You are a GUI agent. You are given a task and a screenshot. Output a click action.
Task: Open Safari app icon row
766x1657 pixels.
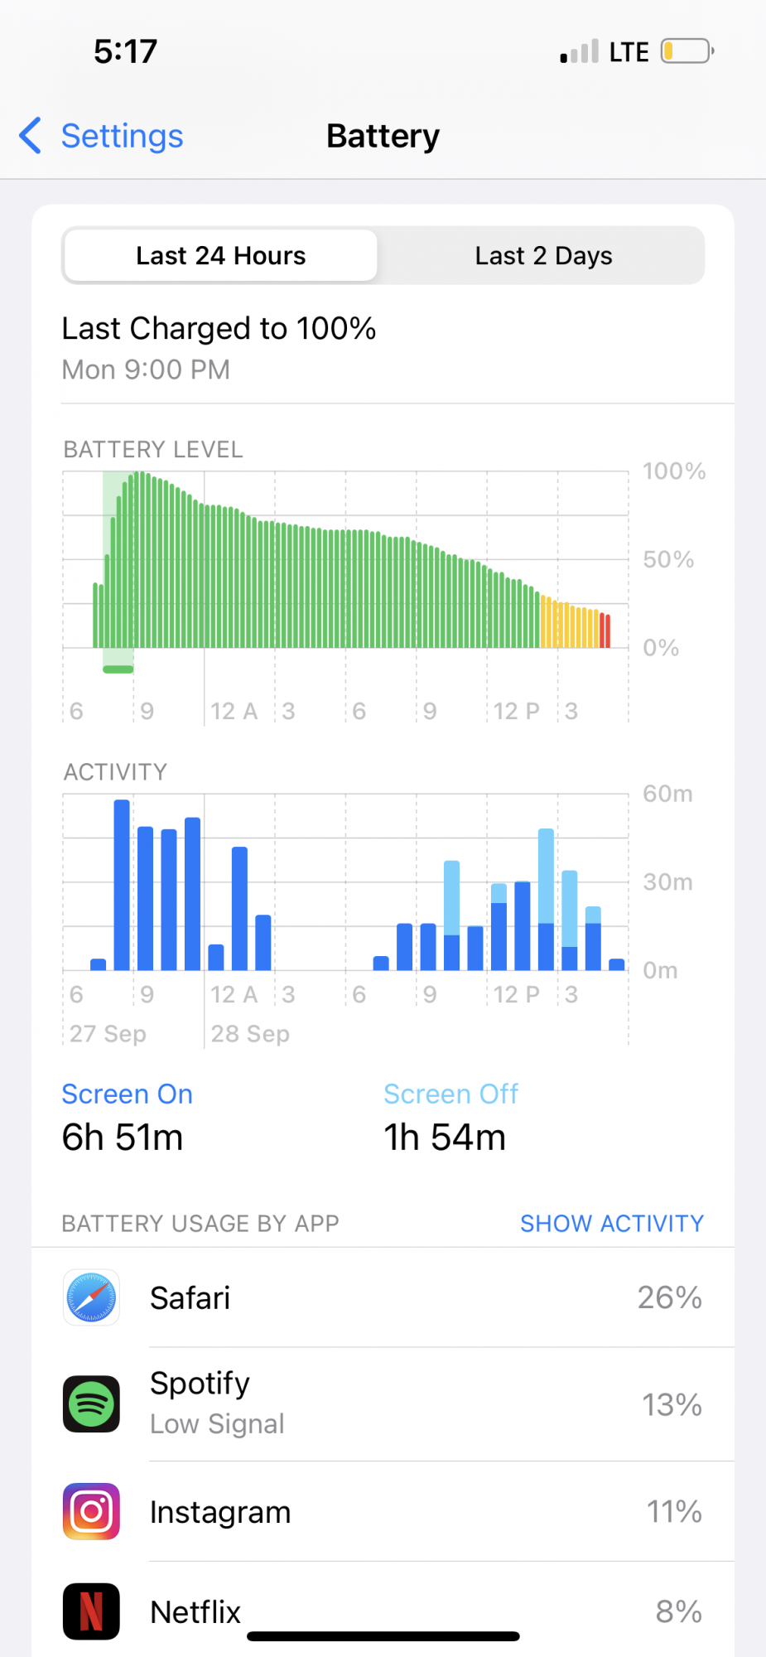coord(383,1297)
